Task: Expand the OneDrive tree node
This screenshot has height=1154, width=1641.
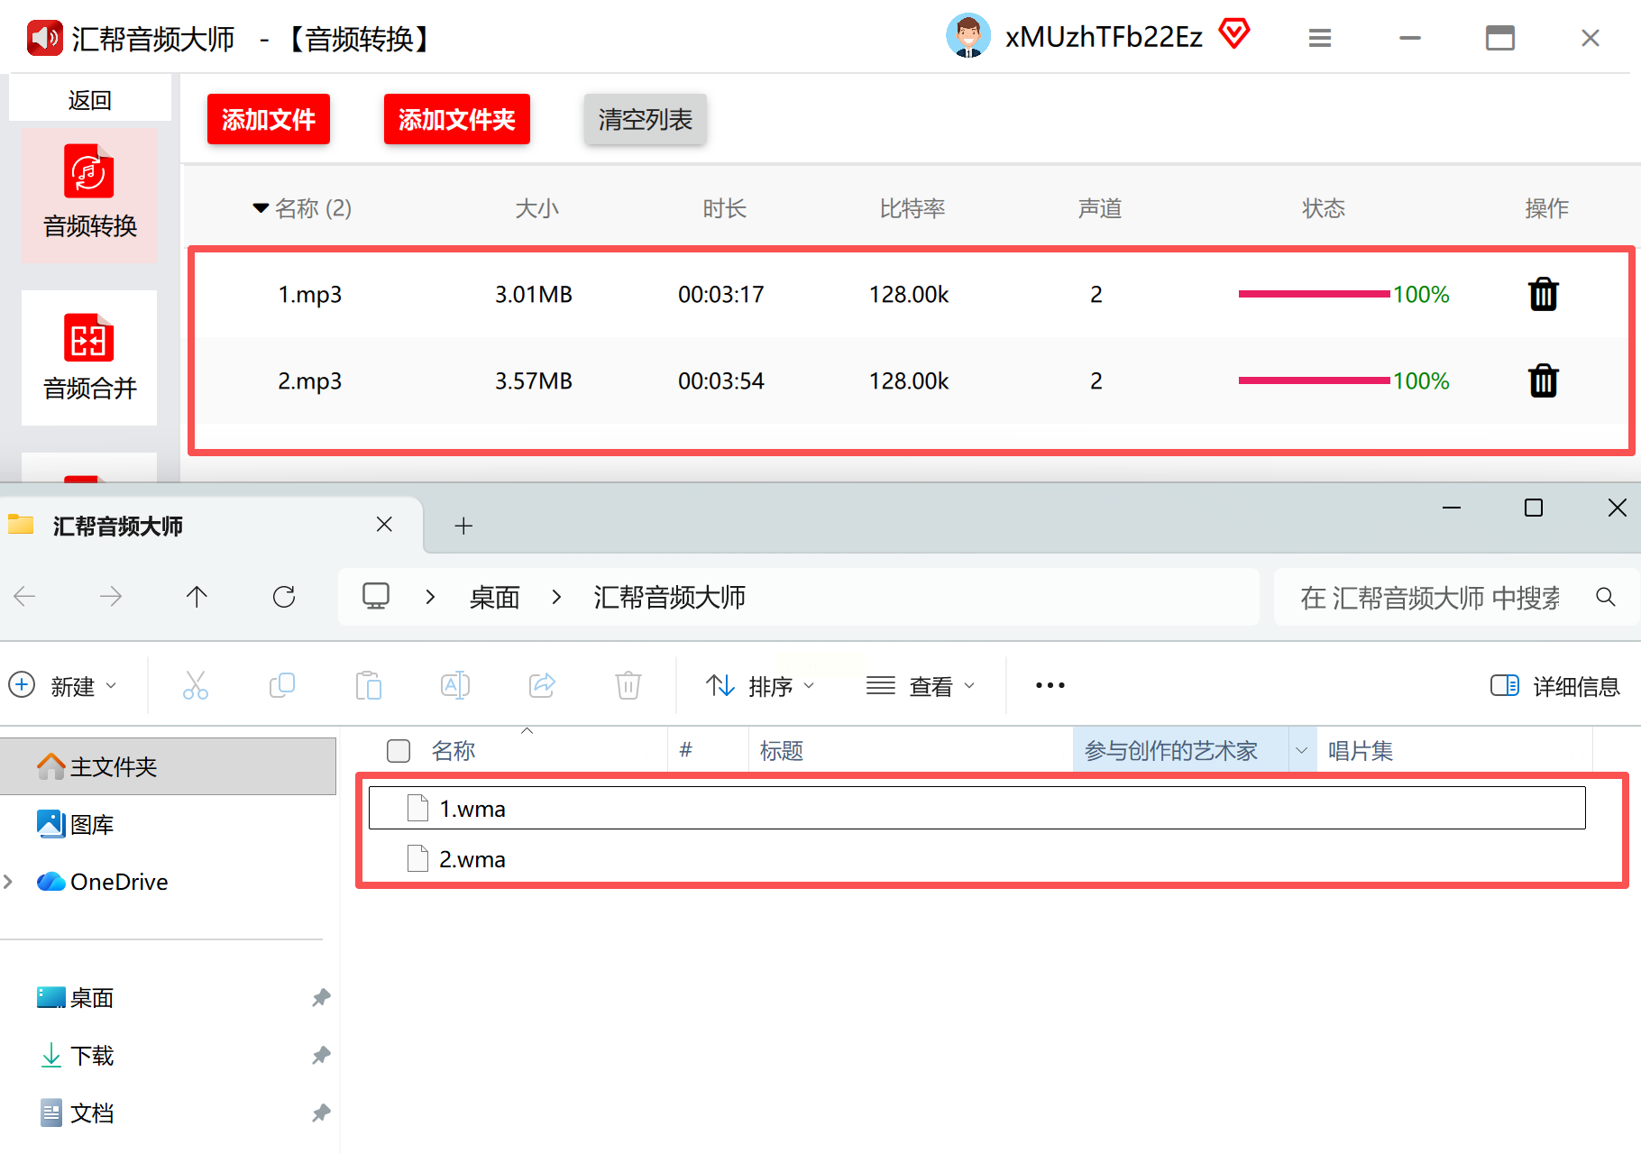Action: [9, 882]
